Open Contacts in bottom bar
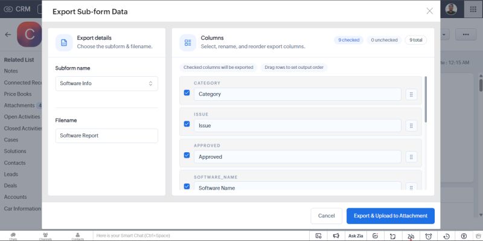 coord(78,236)
